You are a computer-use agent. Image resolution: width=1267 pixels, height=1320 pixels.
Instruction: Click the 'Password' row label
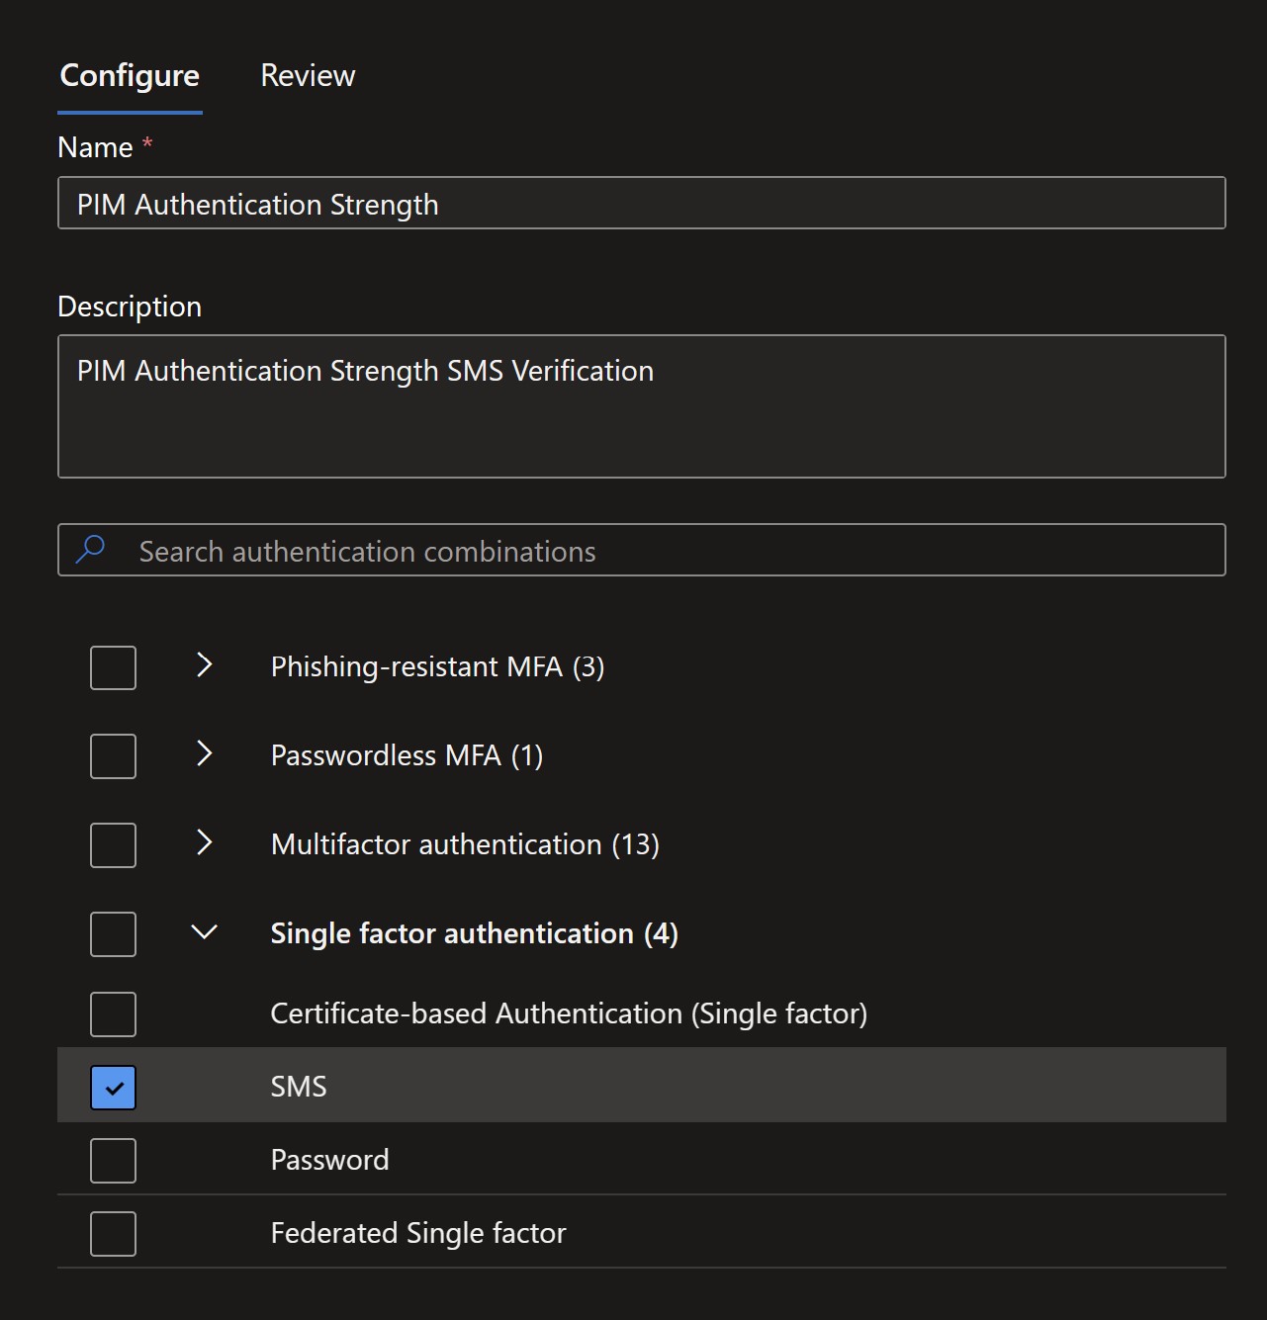329,1160
